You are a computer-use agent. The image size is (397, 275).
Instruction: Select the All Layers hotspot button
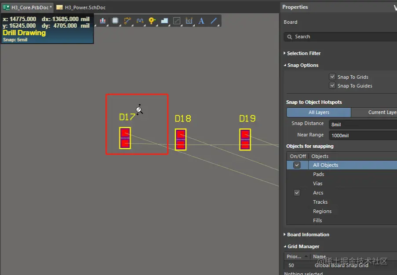pyautogui.click(x=319, y=112)
